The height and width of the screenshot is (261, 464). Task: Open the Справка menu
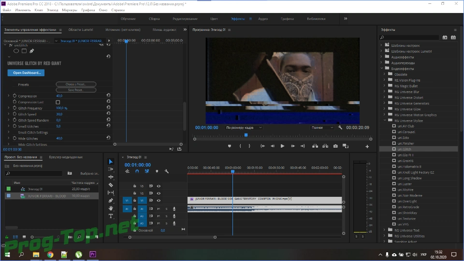(x=118, y=10)
